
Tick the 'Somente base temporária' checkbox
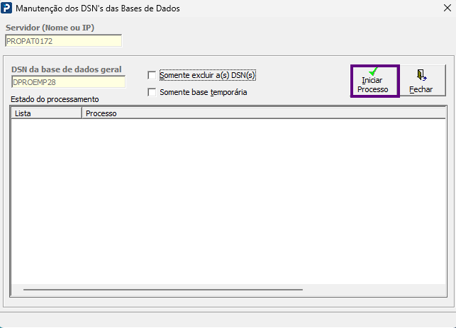coord(152,92)
